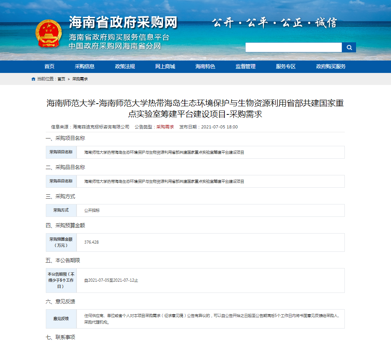Click the 本公告期限 label cell
Image resolution: width=391 pixels, height=341 pixels.
click(x=61, y=280)
